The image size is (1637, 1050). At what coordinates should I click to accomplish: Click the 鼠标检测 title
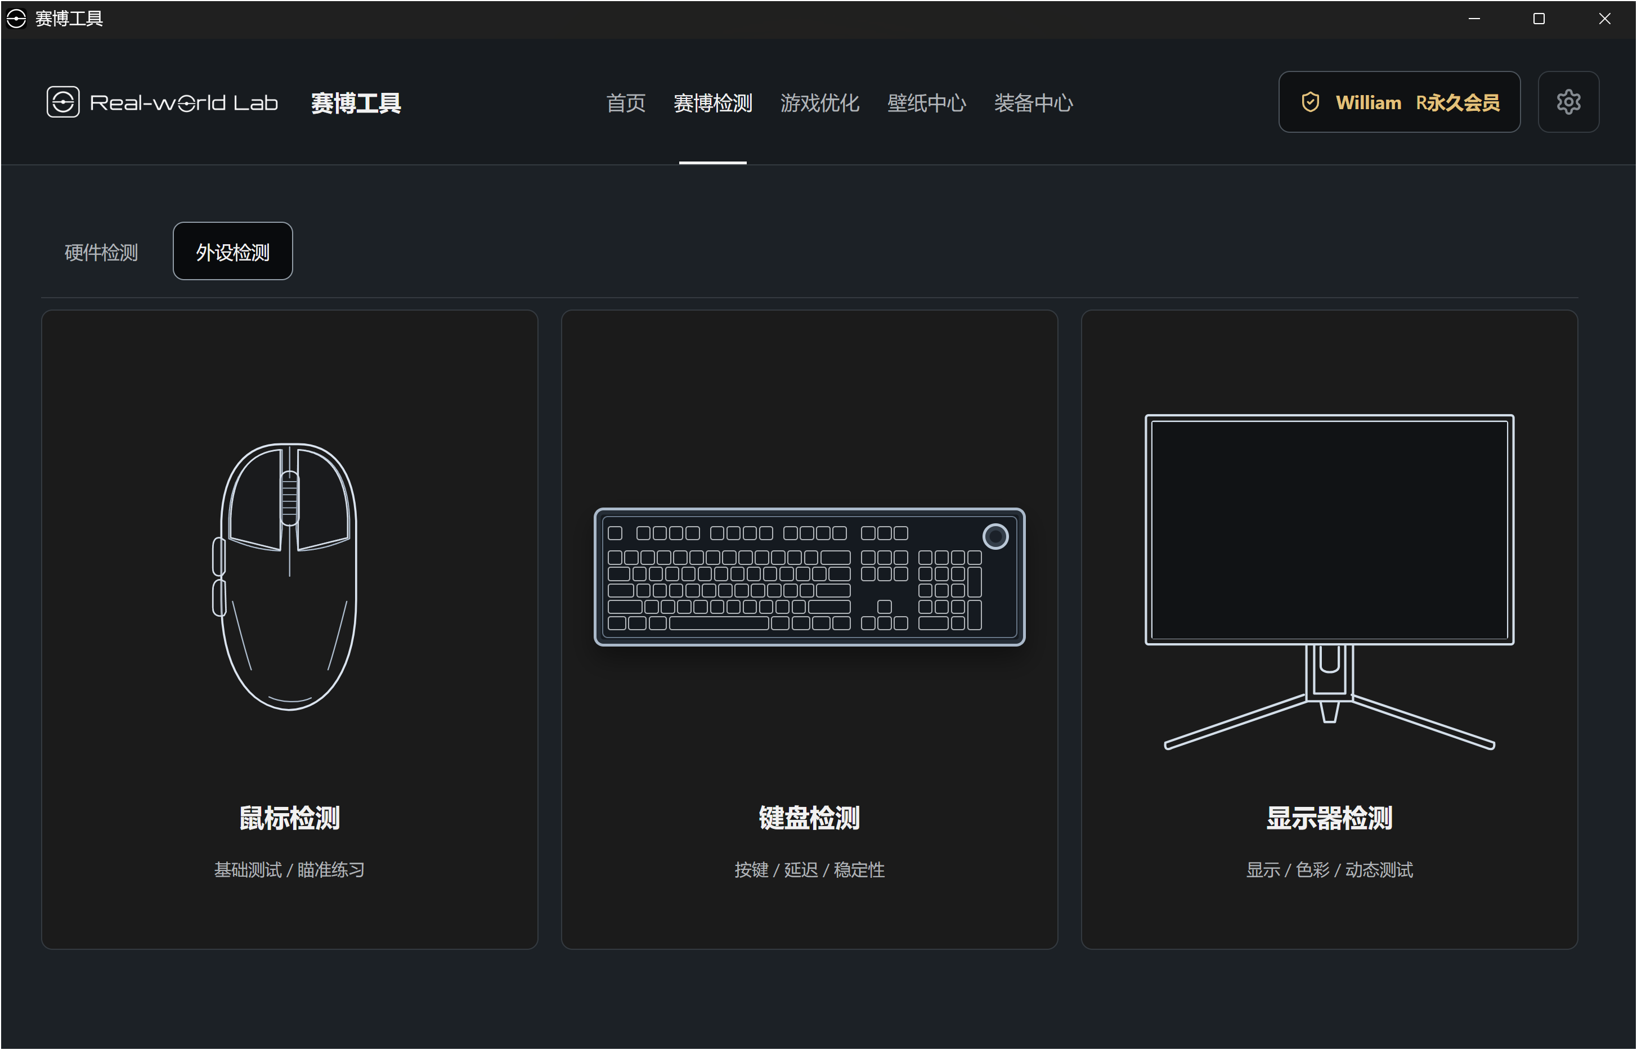pyautogui.click(x=289, y=818)
